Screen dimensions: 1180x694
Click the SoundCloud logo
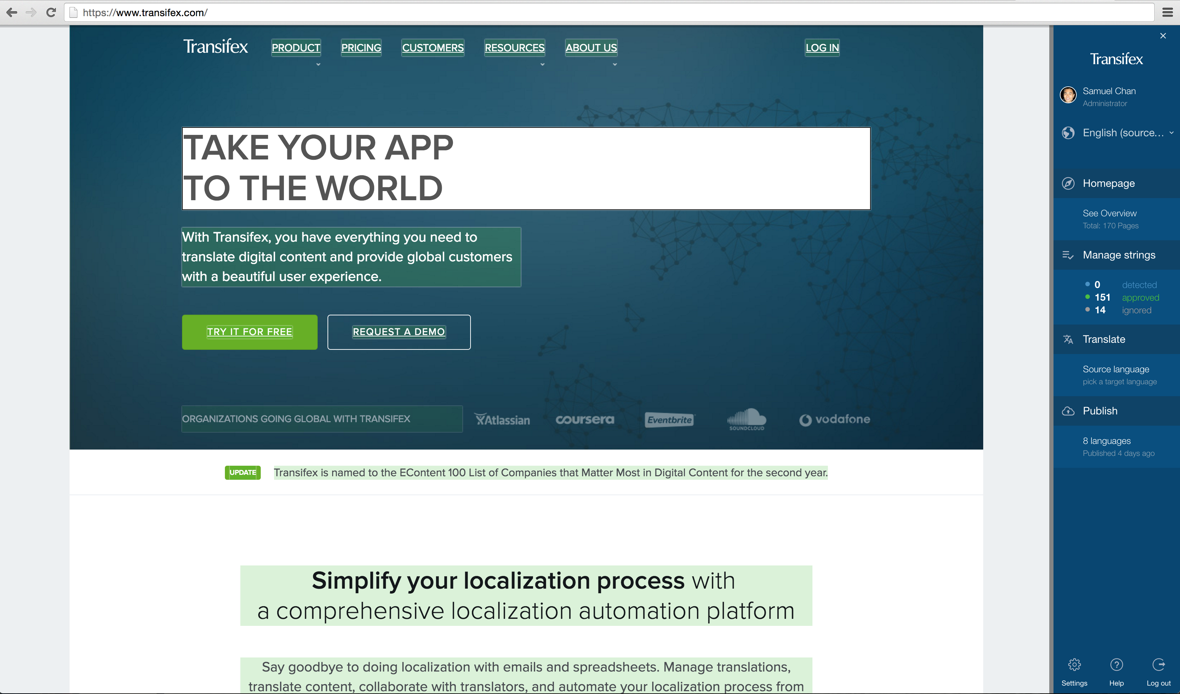coord(746,419)
